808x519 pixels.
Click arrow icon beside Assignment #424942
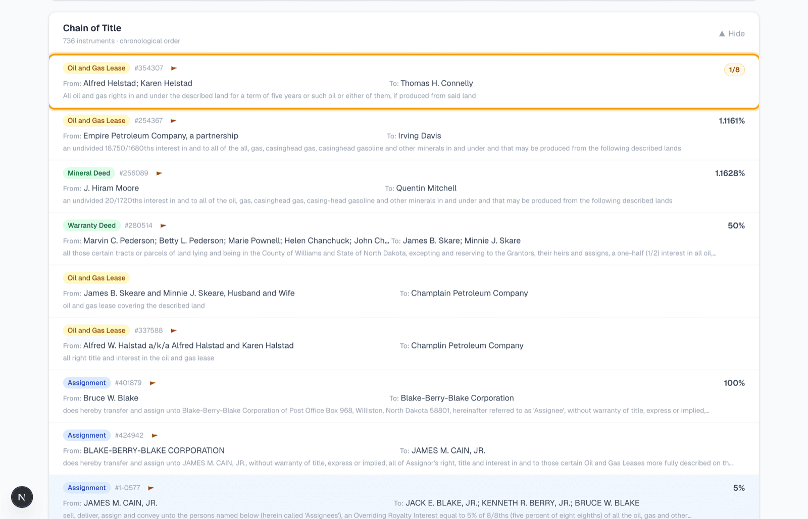tap(155, 436)
